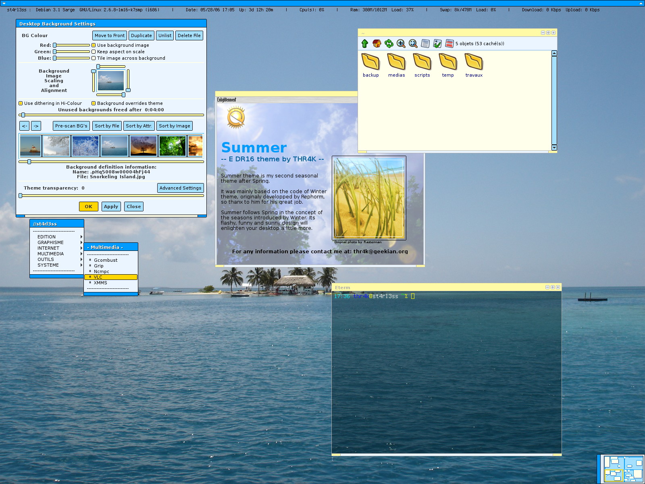The image size is (645, 484).
Task: Click the top-right corner arrow of the desktop bar
Action: pos(641,3)
